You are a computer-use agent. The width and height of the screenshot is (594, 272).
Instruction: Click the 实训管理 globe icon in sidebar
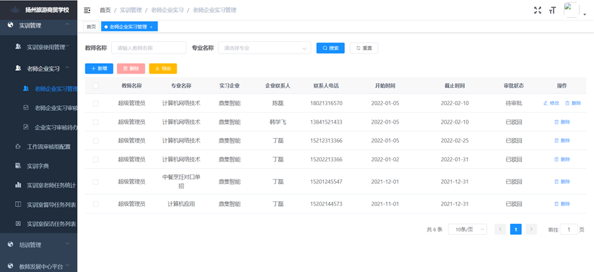click(x=10, y=25)
